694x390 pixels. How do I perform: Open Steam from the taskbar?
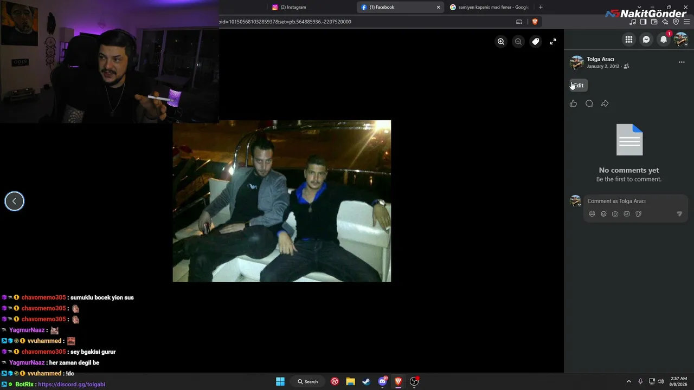(x=367, y=381)
